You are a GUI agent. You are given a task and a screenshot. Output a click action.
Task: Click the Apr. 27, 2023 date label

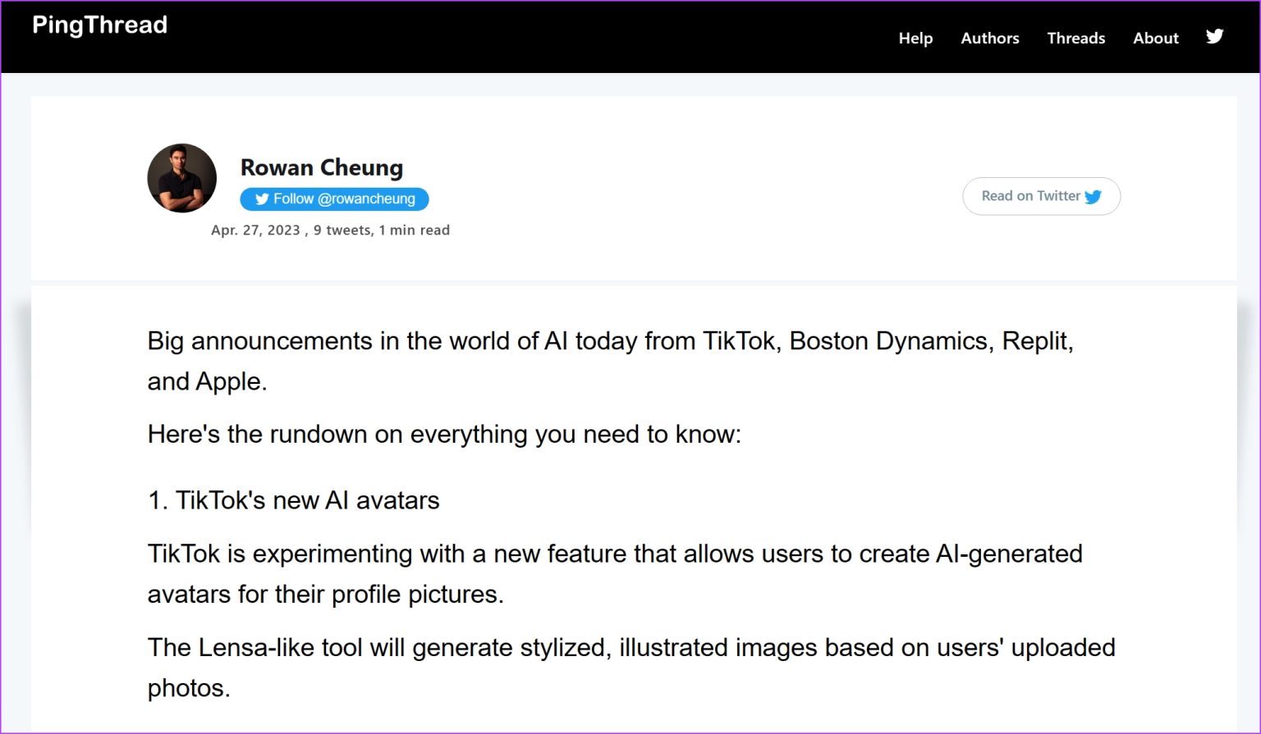pos(255,230)
